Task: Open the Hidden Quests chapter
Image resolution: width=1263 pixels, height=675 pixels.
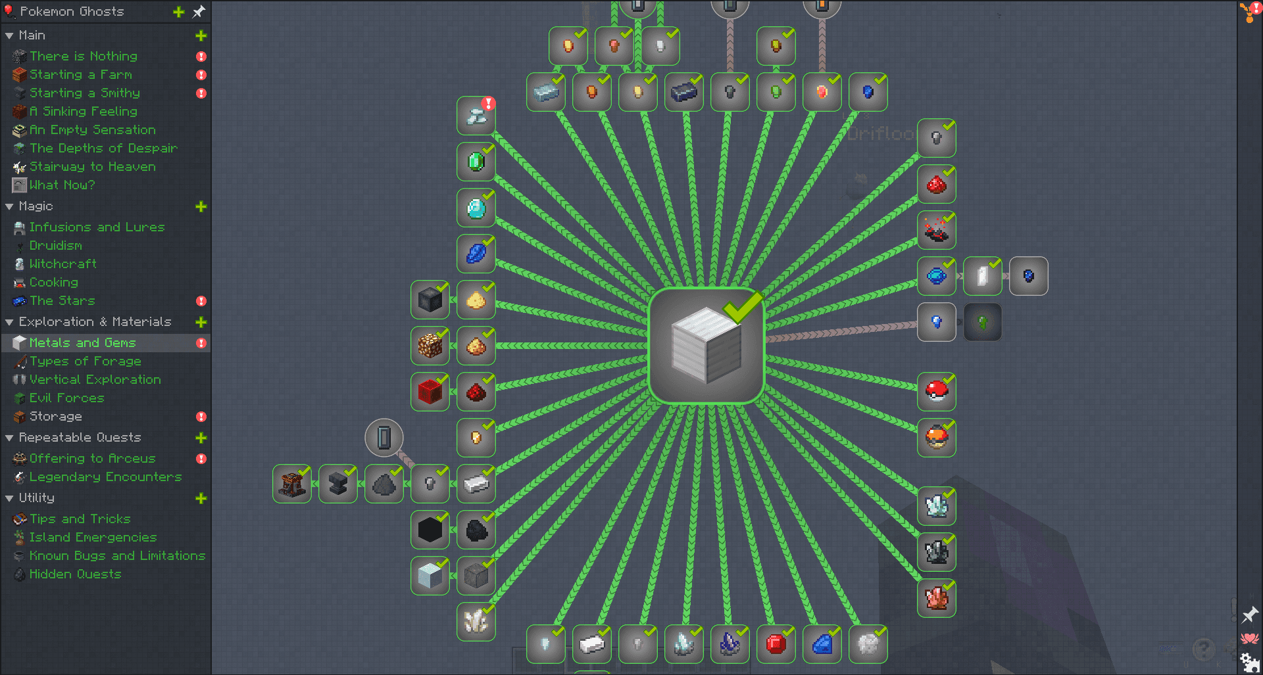Action: (105, 574)
